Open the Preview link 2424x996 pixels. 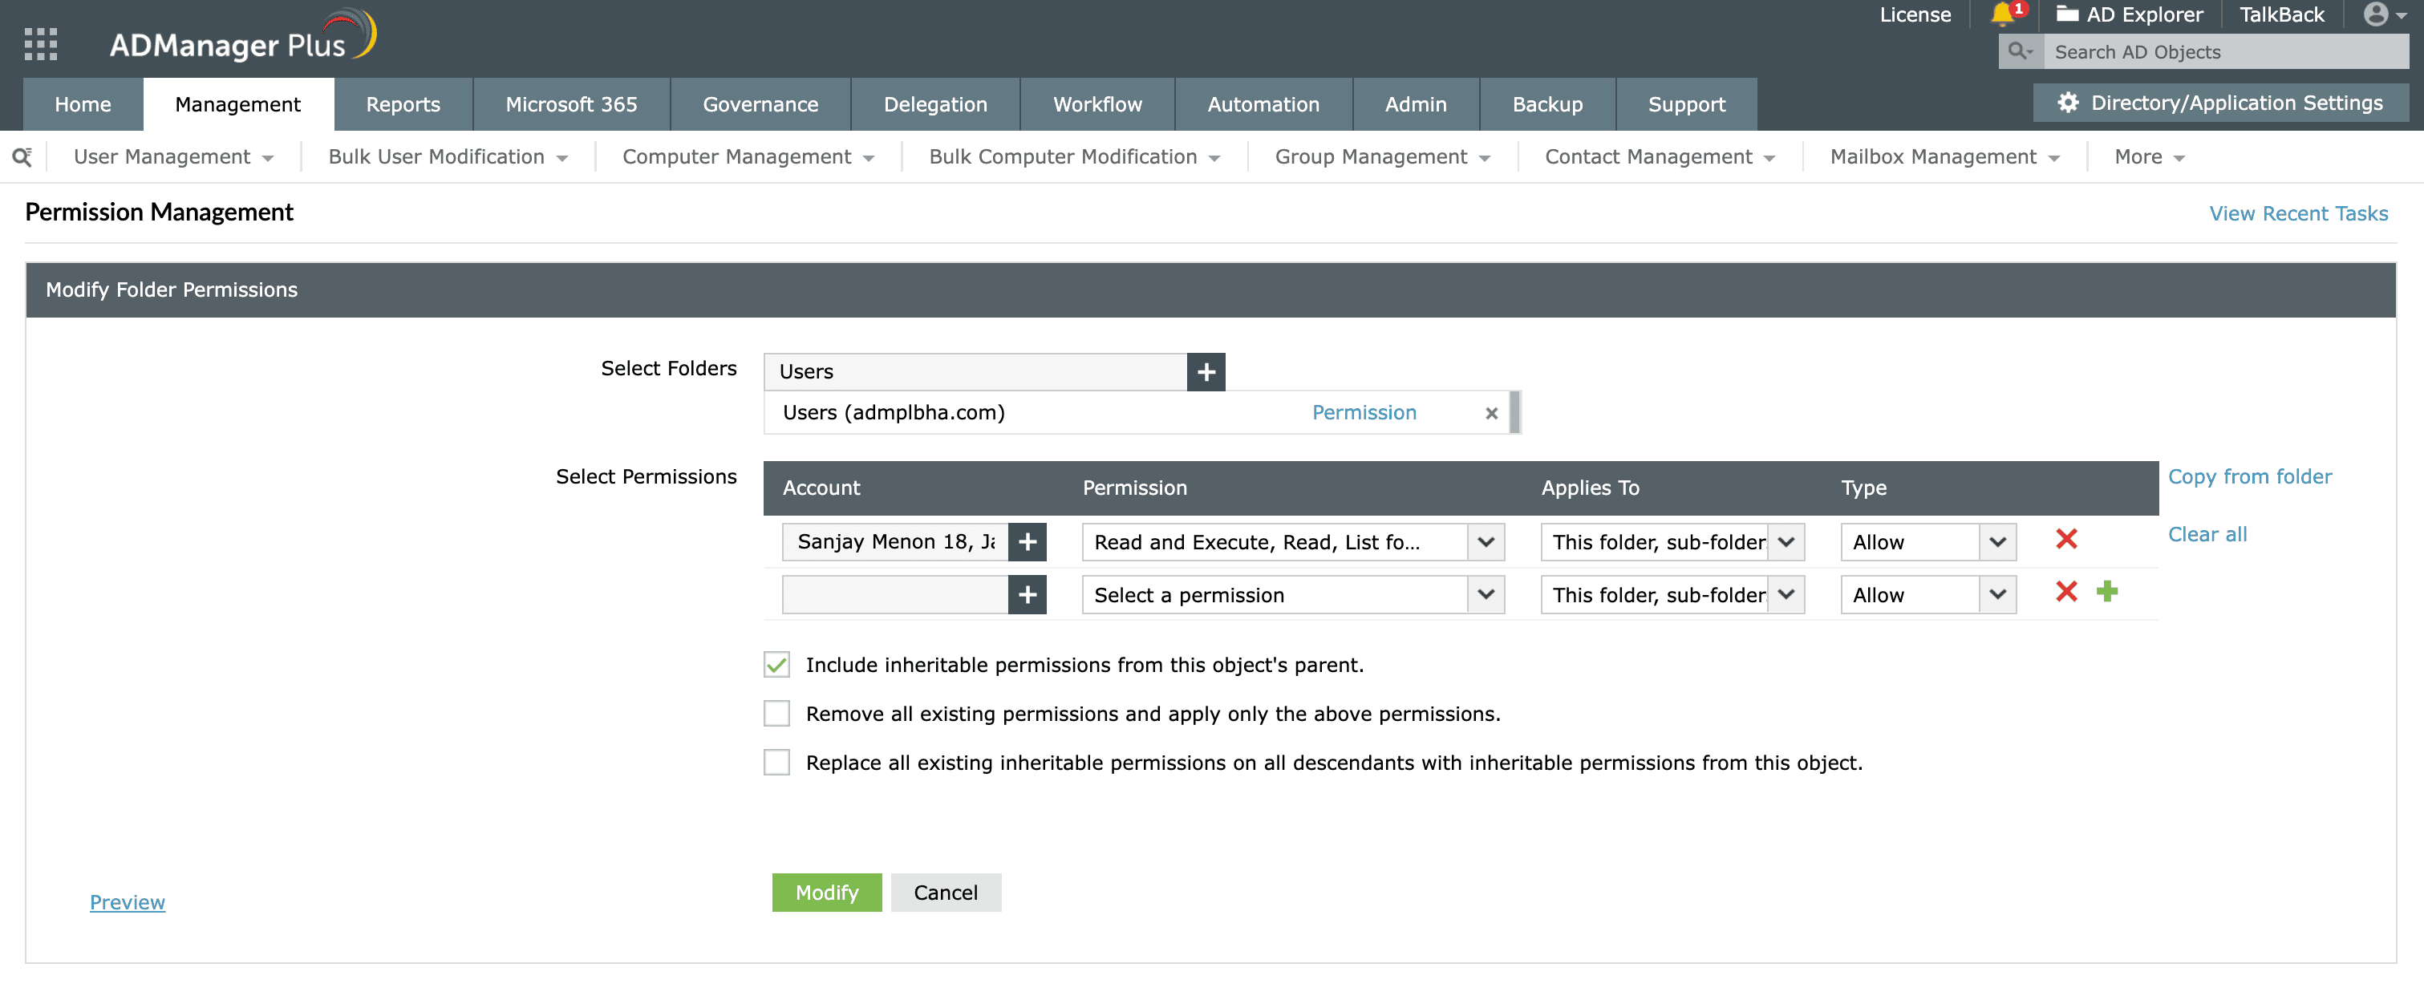(x=127, y=902)
